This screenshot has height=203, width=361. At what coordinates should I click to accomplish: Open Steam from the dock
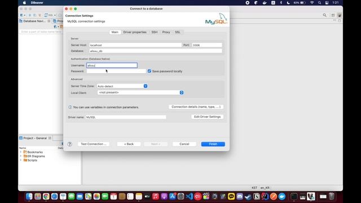248,196
